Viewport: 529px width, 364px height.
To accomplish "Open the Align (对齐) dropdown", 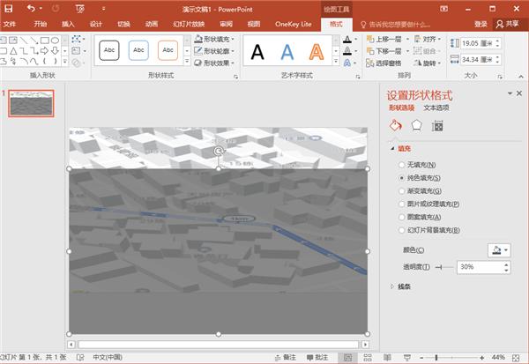I will 428,40.
